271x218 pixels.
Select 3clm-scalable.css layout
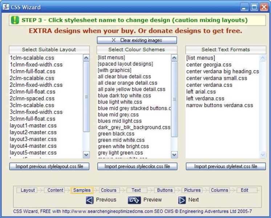32,105
